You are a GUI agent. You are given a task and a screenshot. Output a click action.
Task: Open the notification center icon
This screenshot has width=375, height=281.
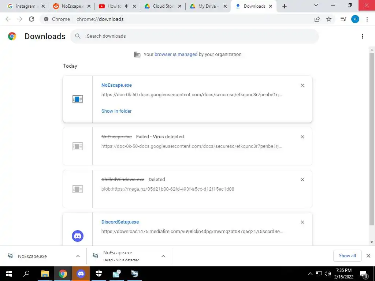[x=364, y=274]
